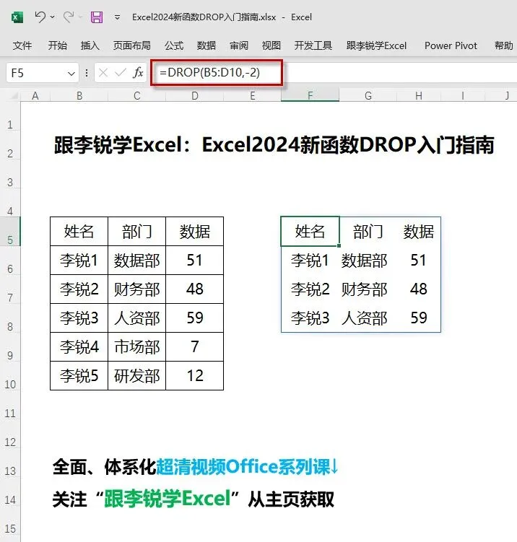Click cell containing 7 in column D
The image size is (517, 542).
195,347
